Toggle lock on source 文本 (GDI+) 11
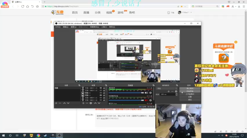This screenshot has width=247, height=138. pyautogui.click(x=104, y=98)
